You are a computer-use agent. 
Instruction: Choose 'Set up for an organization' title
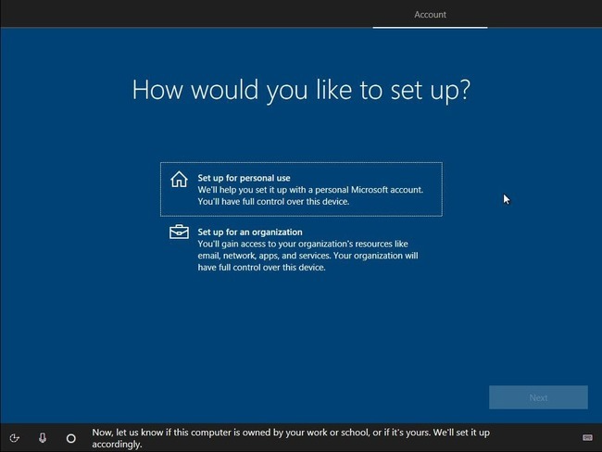(x=250, y=232)
